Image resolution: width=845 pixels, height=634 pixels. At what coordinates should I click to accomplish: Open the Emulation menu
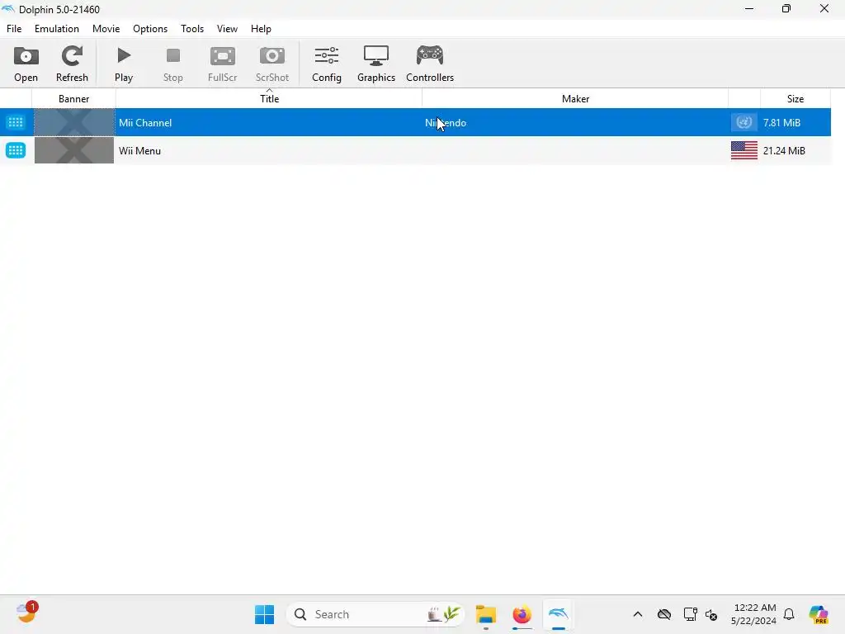[x=57, y=29]
